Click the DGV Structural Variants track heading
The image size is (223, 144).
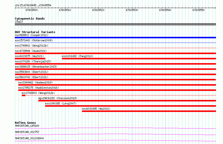coord(35,32)
